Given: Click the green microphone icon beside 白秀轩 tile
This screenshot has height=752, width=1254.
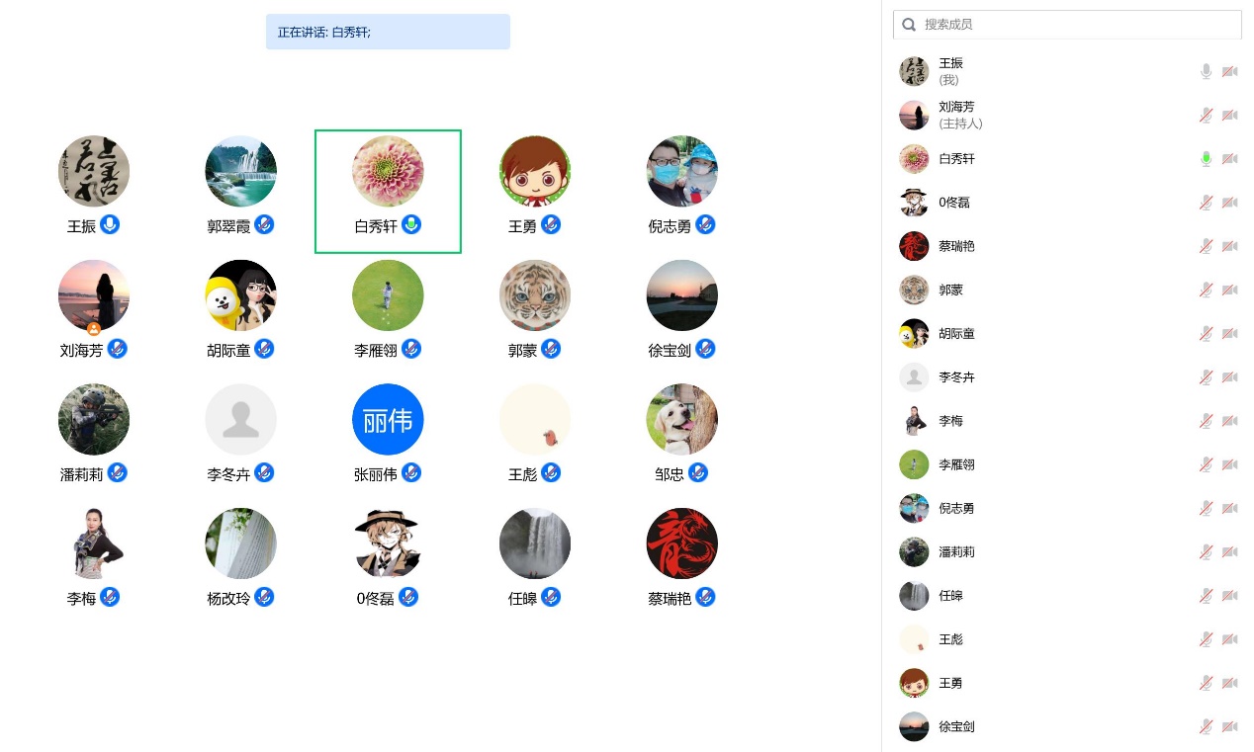Looking at the screenshot, I should coord(411,224).
